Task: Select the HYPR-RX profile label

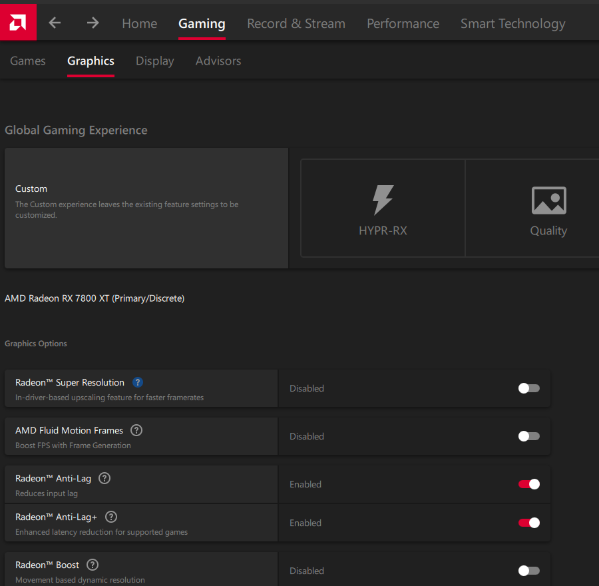Action: pos(383,230)
